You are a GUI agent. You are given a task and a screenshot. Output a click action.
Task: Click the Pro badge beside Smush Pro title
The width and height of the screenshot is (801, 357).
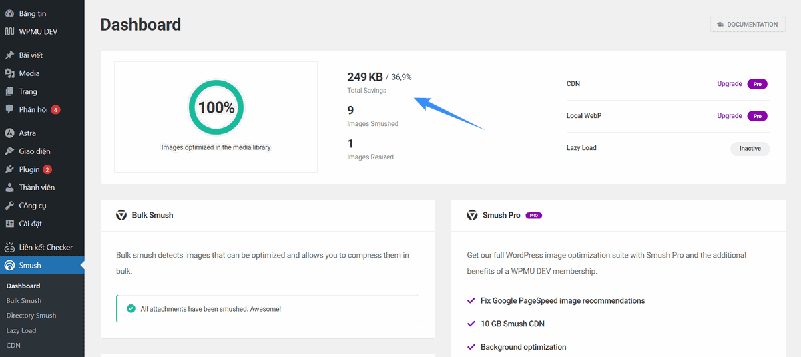coord(533,216)
